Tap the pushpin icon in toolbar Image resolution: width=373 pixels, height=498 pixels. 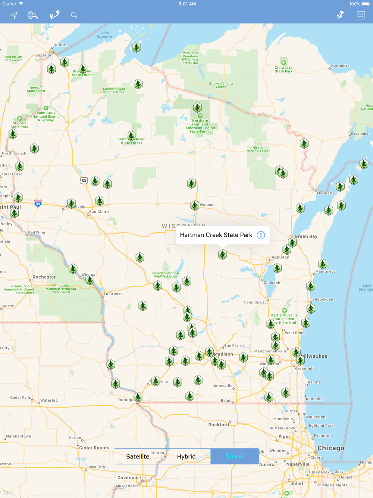[340, 15]
